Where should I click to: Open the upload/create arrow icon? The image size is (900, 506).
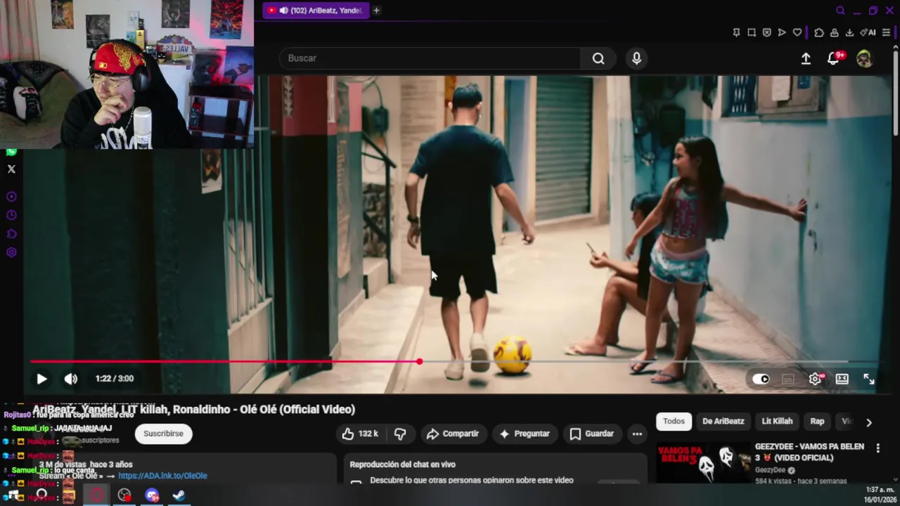pos(806,59)
